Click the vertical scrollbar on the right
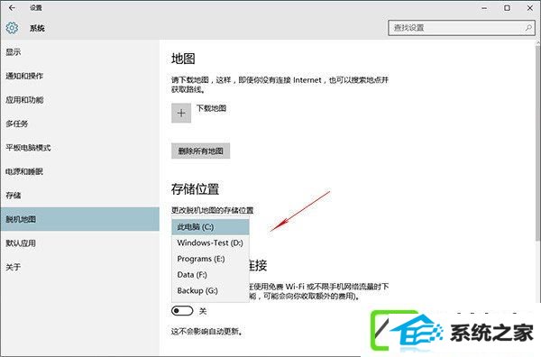This screenshot has width=541, height=357. coord(538,143)
